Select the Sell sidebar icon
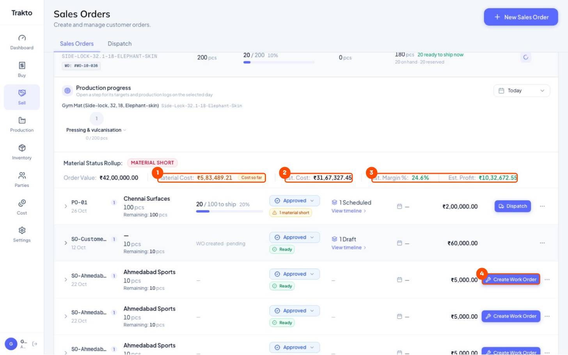This screenshot has height=355, width=568. (x=22, y=93)
